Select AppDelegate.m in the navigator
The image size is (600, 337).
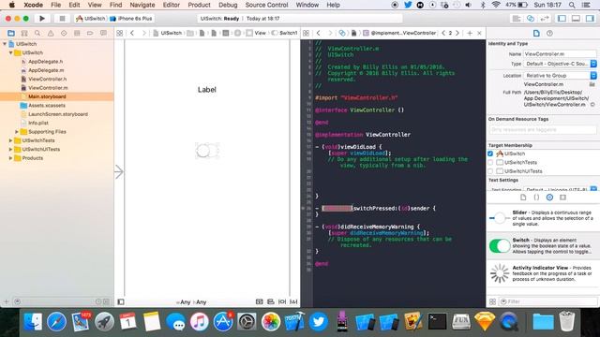coord(46,70)
